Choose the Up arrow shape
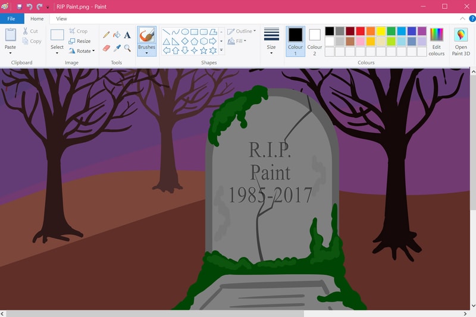This screenshot has width=476, height=317. [x=176, y=51]
